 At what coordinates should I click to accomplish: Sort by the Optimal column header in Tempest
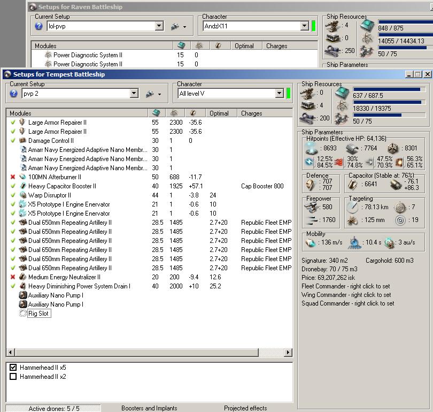(x=221, y=113)
